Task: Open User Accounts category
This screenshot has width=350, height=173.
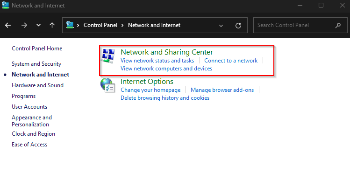Action: (29, 107)
